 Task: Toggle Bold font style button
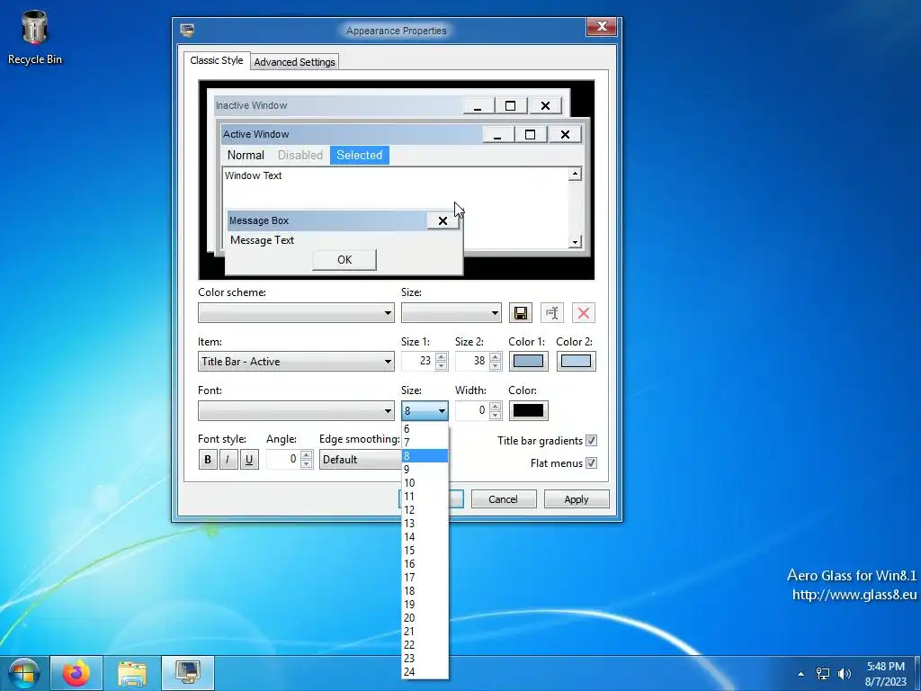[x=208, y=460]
